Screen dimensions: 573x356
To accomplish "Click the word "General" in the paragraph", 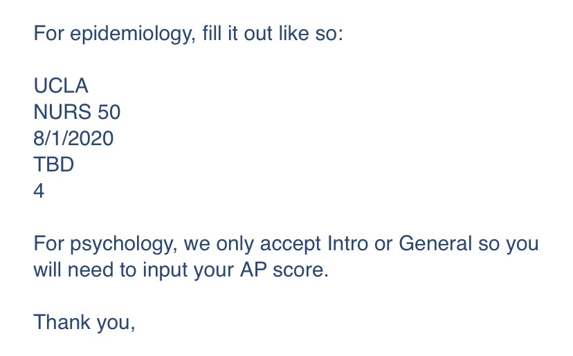I will click(x=435, y=243).
